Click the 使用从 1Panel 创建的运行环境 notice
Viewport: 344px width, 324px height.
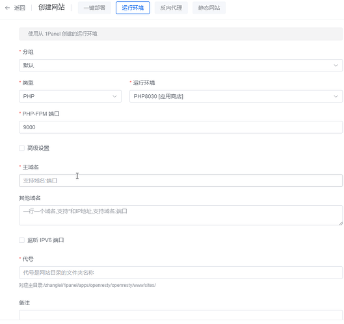point(181,34)
